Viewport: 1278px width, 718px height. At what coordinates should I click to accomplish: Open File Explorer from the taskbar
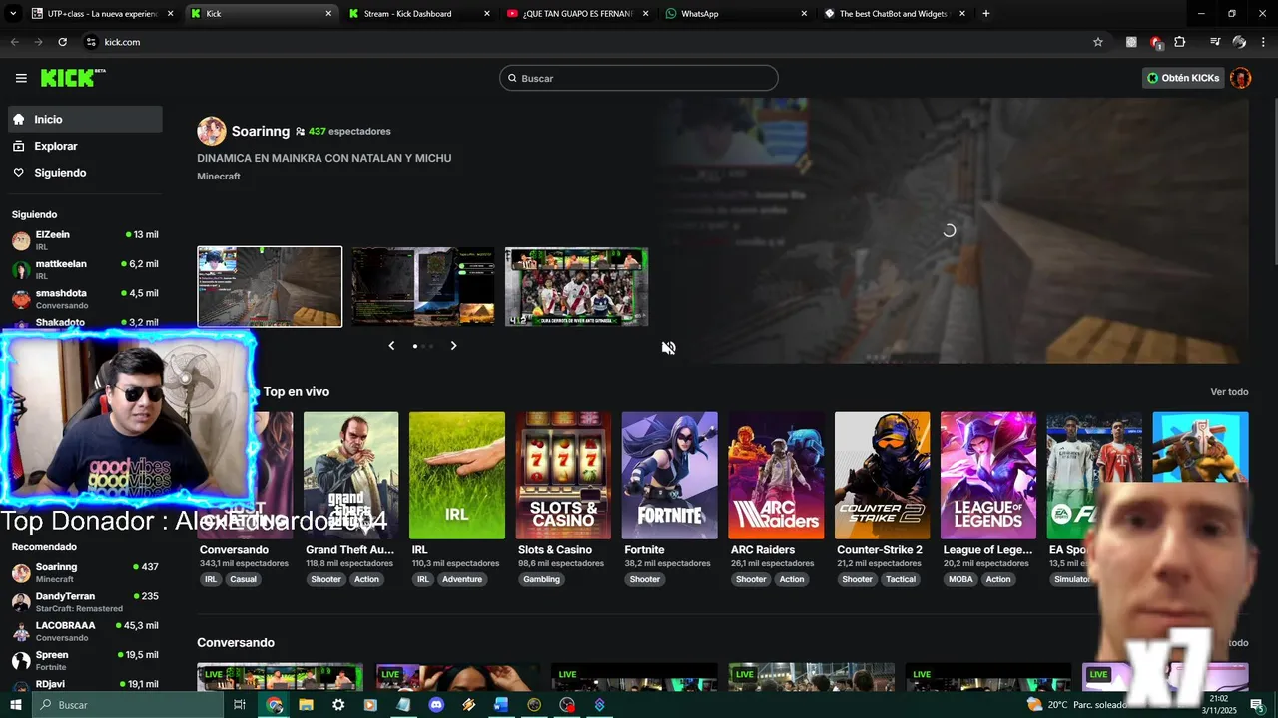click(x=306, y=705)
